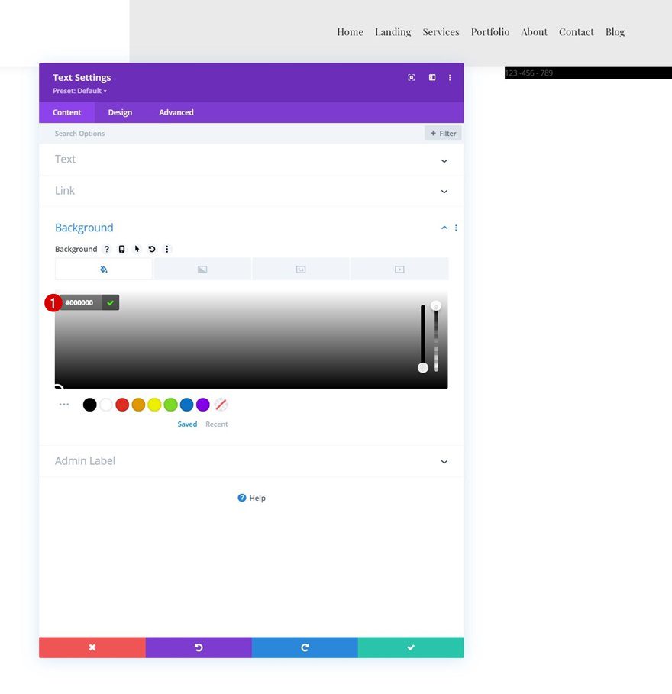
Task: Select the red saved color swatch
Action: [x=121, y=404]
